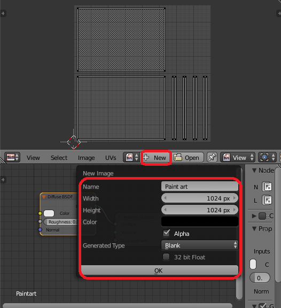Screen dimensions: 281x308
Task: Open the Image menu
Action: (x=86, y=158)
